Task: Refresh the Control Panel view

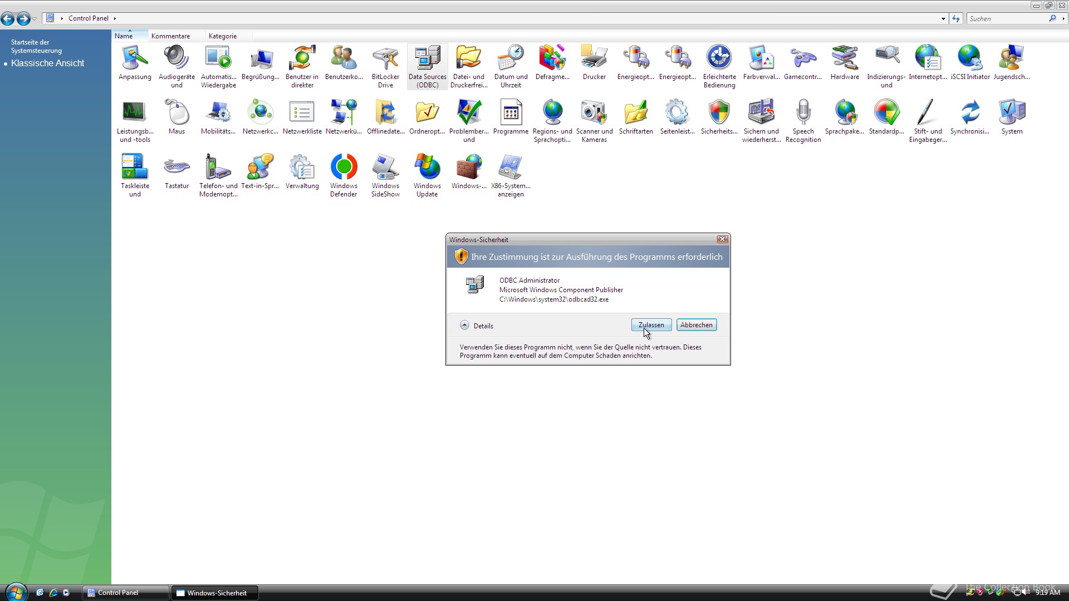Action: [956, 18]
